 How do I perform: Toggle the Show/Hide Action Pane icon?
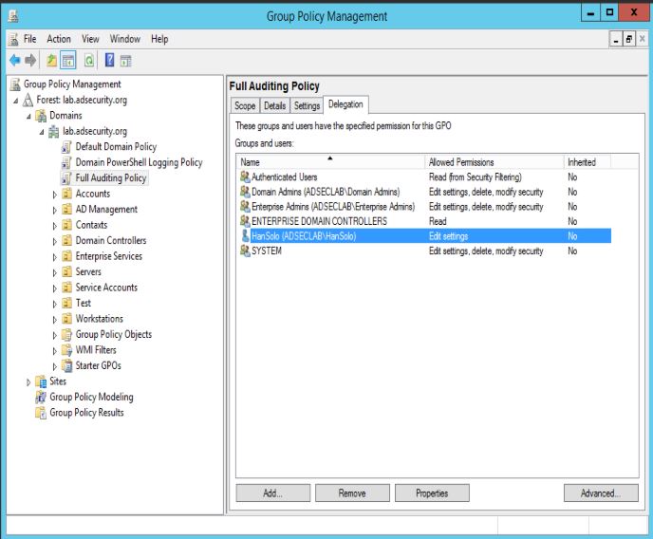(x=126, y=61)
